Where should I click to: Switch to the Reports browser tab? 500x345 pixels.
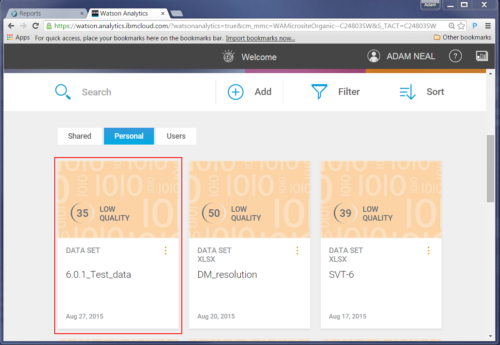click(x=47, y=13)
